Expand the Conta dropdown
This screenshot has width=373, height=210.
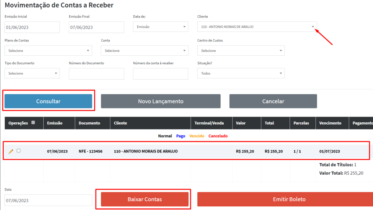pyautogui.click(x=145, y=51)
